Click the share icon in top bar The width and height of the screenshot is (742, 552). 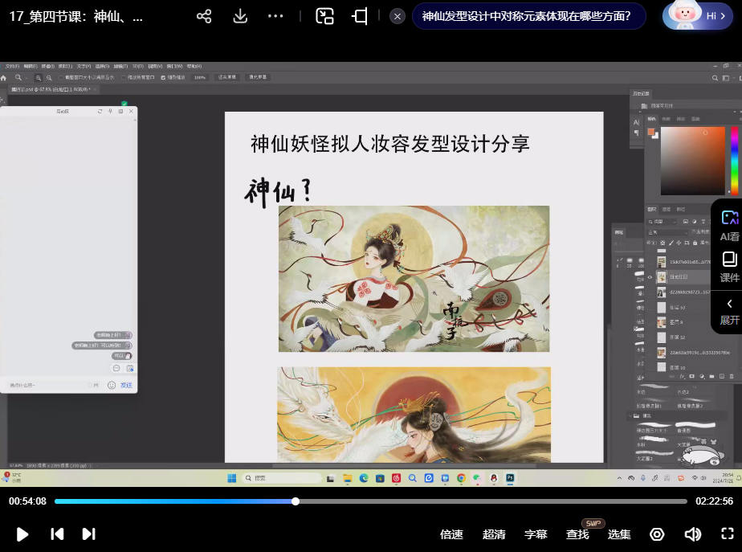tap(204, 16)
